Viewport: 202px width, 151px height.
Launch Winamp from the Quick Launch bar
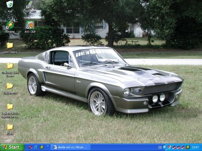tap(42, 147)
